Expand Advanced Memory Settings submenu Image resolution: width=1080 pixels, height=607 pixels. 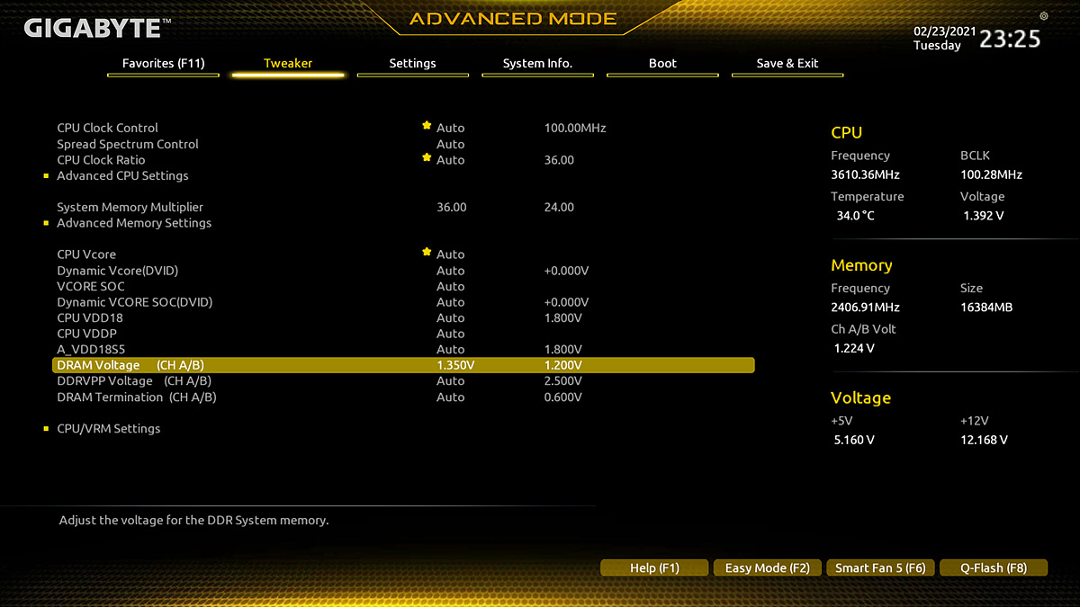click(134, 223)
